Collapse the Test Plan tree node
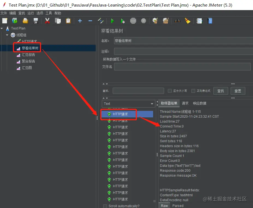 [2, 28]
